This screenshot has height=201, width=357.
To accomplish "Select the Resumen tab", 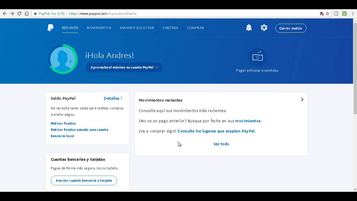I will 70,28.
